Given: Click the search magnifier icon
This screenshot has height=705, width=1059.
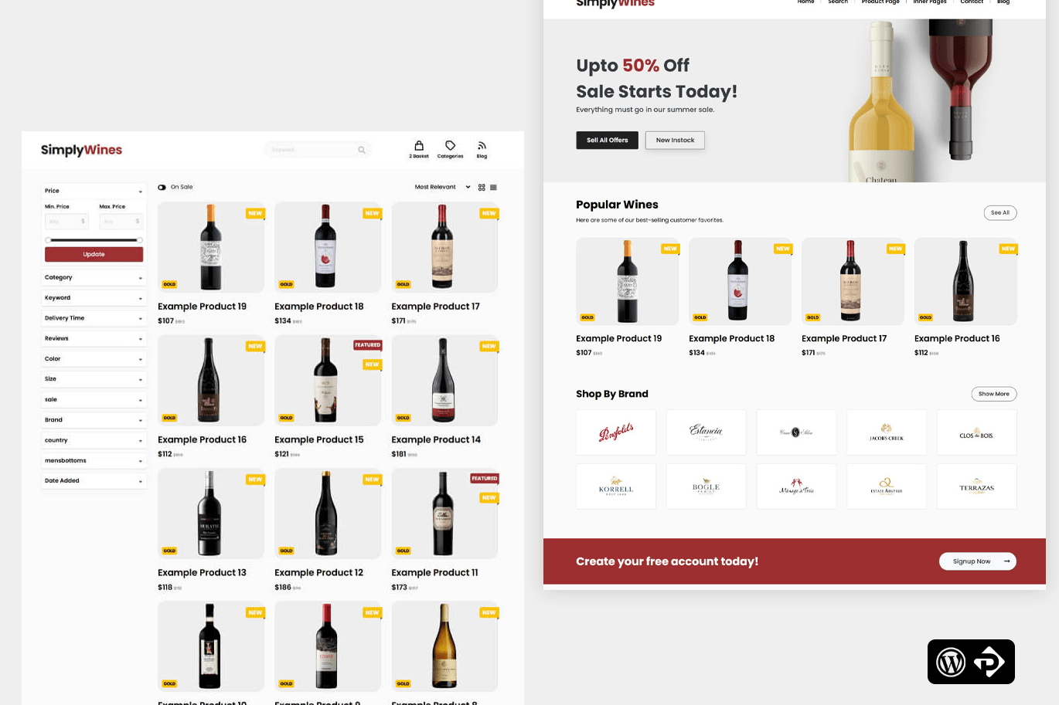Looking at the screenshot, I should 361,150.
